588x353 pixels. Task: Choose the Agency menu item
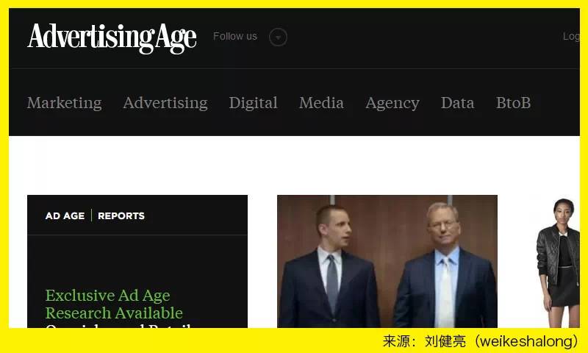[x=392, y=103]
